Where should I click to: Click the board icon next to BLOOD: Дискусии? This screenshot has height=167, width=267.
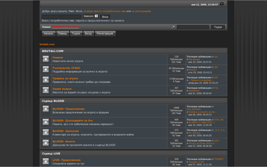pos(46,132)
